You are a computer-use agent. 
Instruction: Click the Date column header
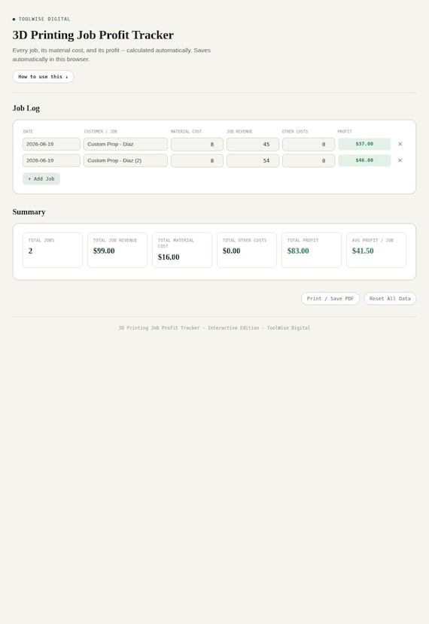28,131
